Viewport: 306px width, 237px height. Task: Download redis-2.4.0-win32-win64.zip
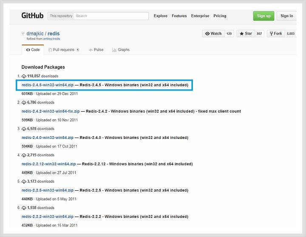point(48,138)
